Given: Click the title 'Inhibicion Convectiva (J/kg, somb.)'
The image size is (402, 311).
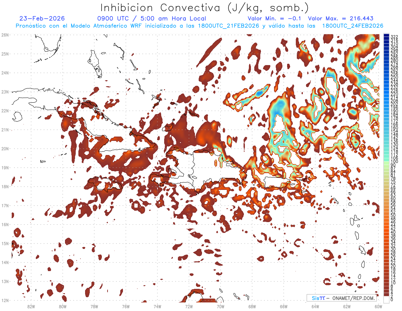Looking at the screenshot, I should 204,8.
